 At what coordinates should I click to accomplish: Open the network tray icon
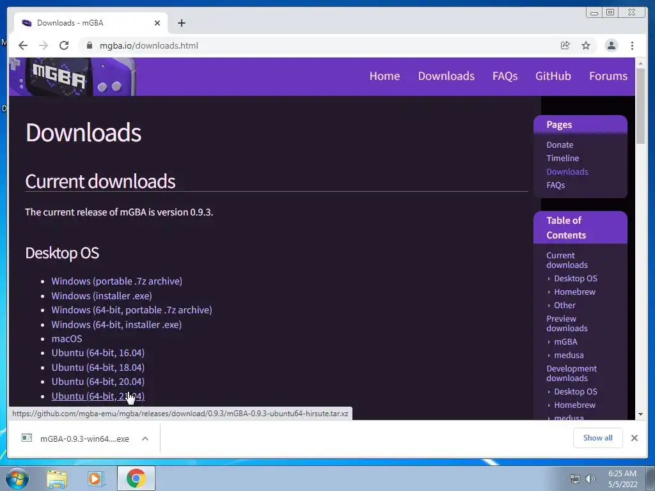575,479
